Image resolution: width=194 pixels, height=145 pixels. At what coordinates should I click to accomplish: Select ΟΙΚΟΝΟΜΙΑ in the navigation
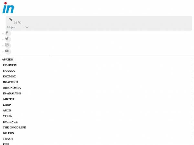pos(12,88)
